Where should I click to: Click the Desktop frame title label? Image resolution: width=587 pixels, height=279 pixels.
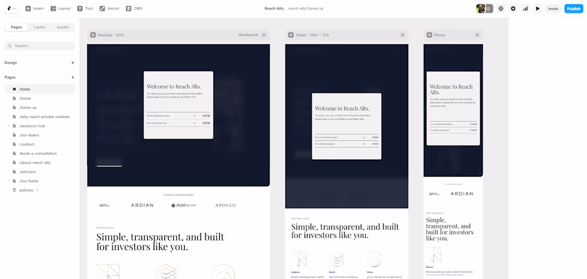105,35
